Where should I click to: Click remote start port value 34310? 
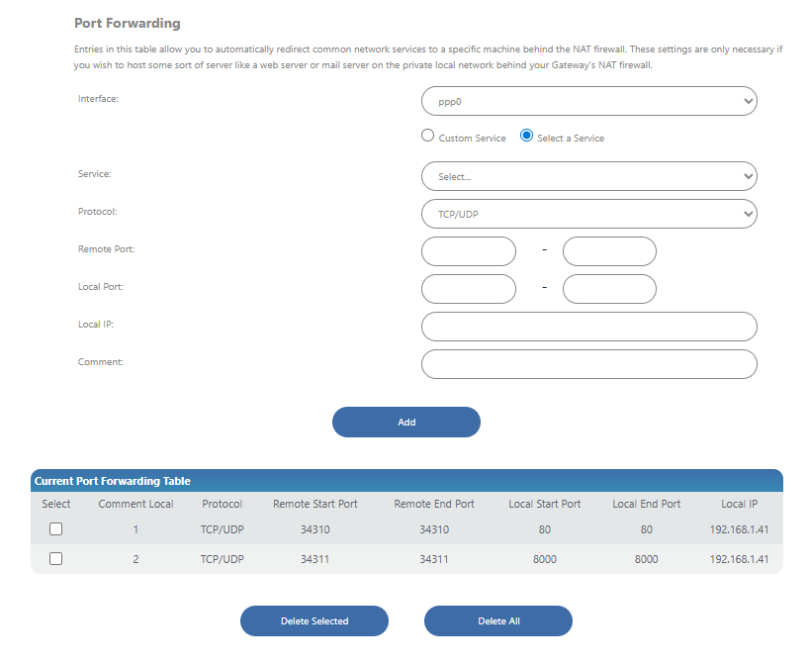[315, 529]
